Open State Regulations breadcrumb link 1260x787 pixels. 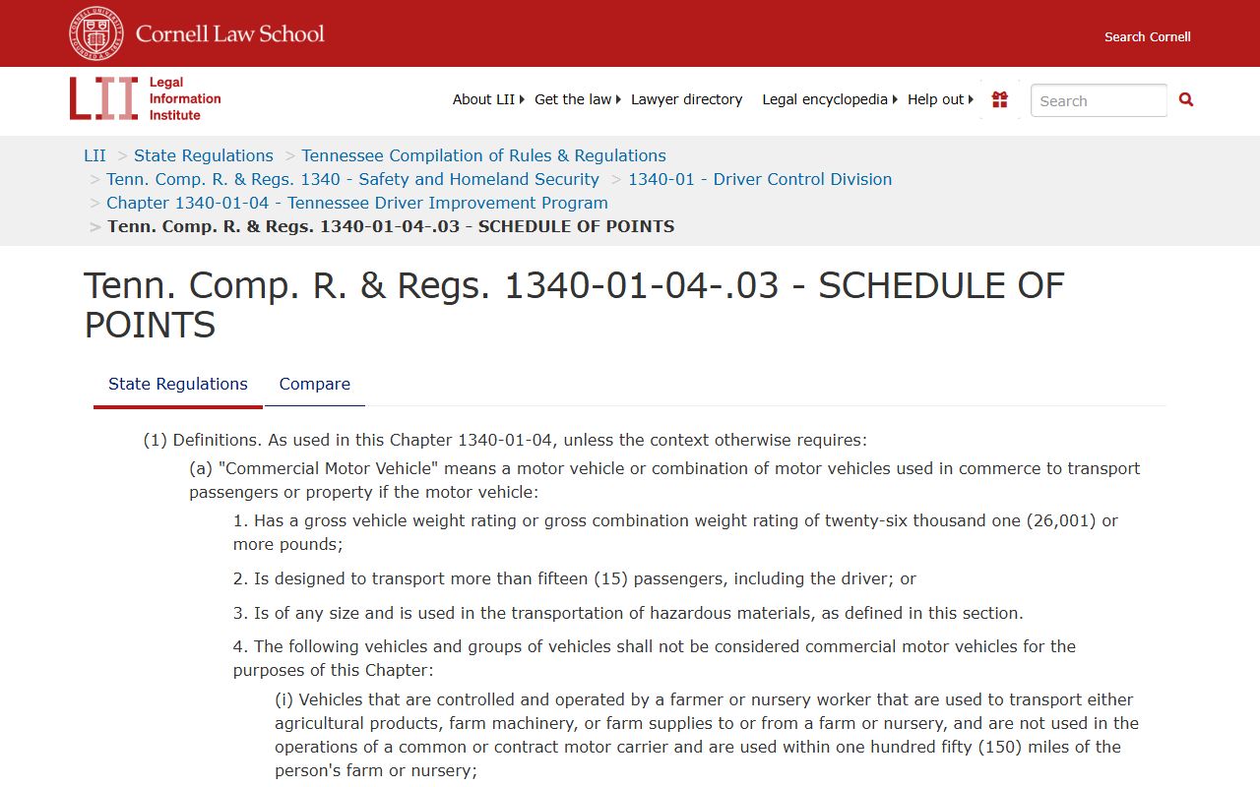[204, 155]
